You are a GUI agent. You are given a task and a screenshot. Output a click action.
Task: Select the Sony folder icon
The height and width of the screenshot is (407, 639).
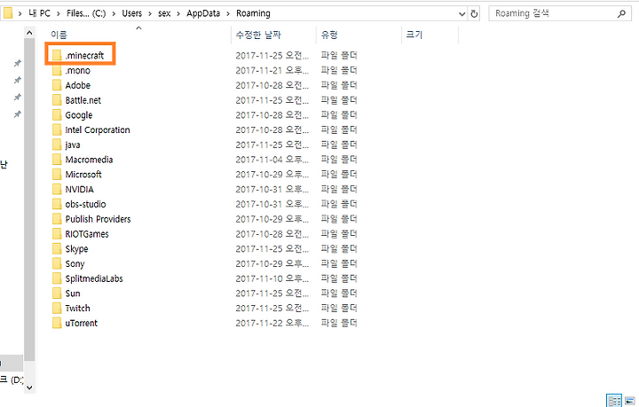57,263
